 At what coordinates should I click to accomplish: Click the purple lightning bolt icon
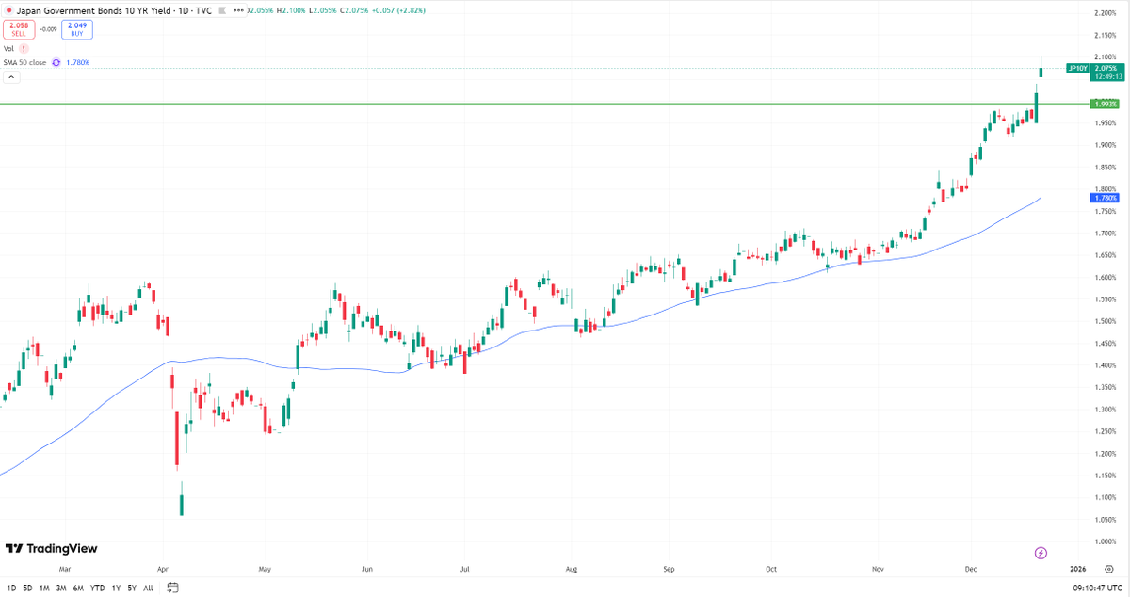[1041, 552]
